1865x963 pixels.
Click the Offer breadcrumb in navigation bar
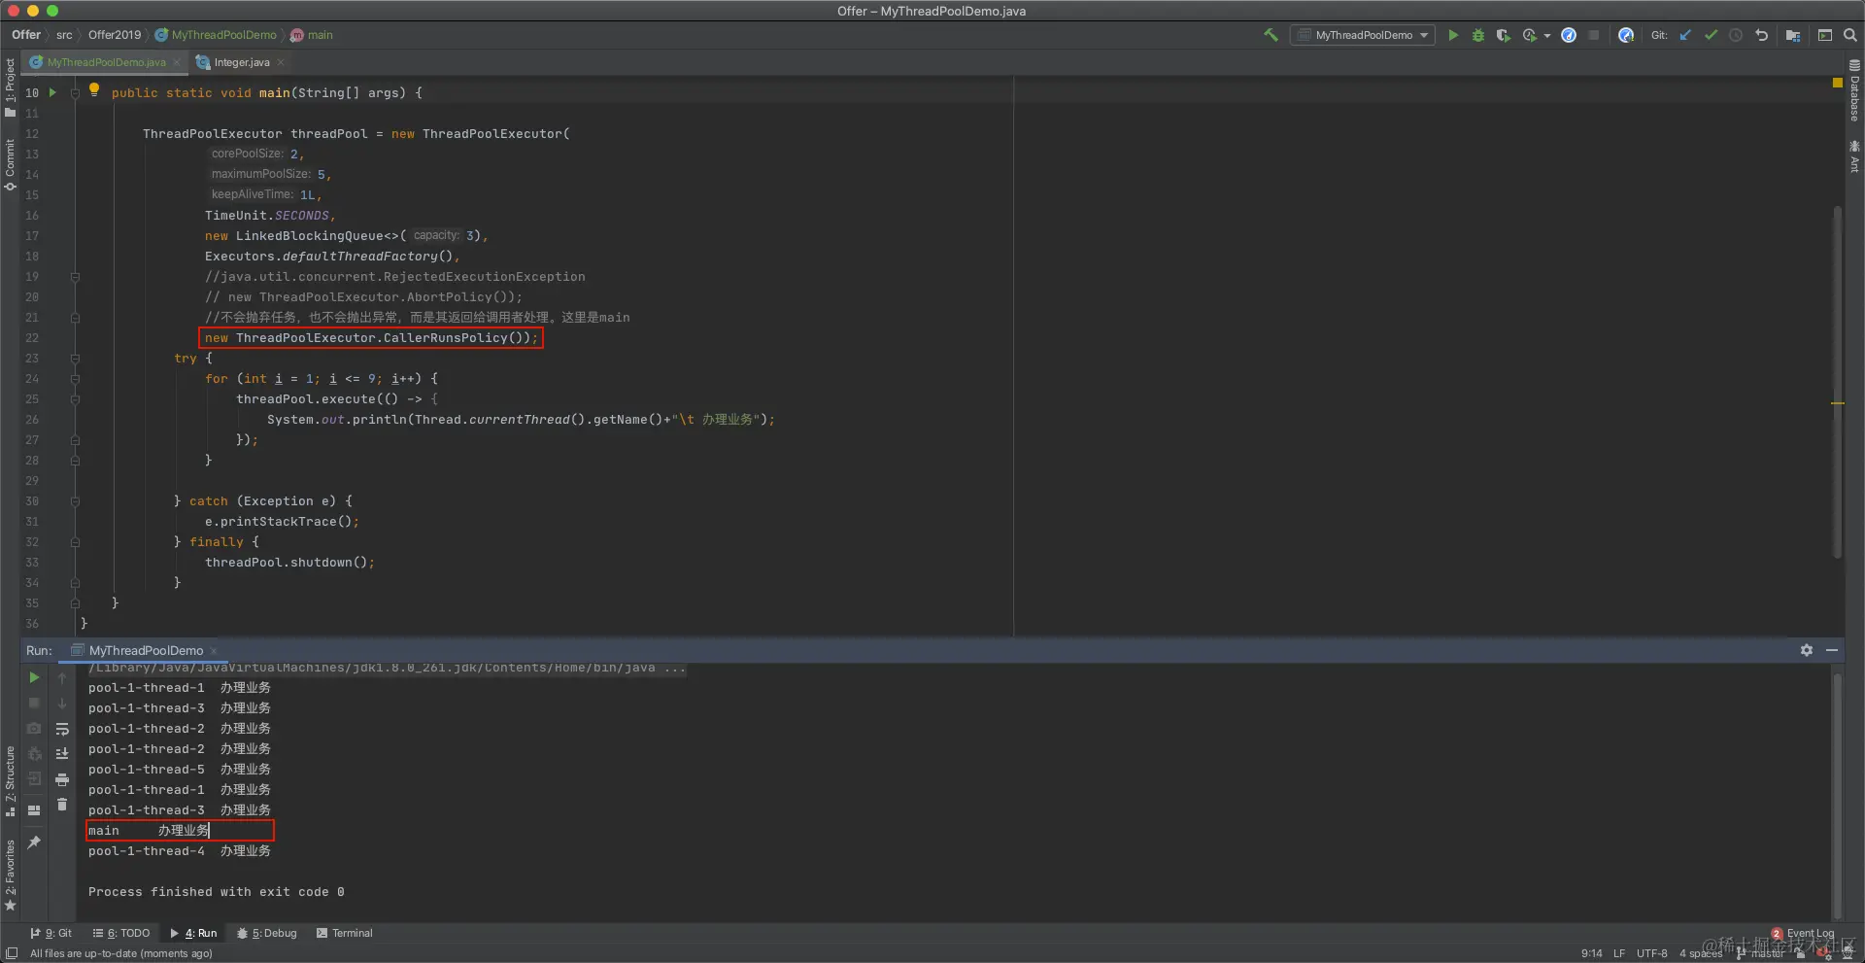26,35
